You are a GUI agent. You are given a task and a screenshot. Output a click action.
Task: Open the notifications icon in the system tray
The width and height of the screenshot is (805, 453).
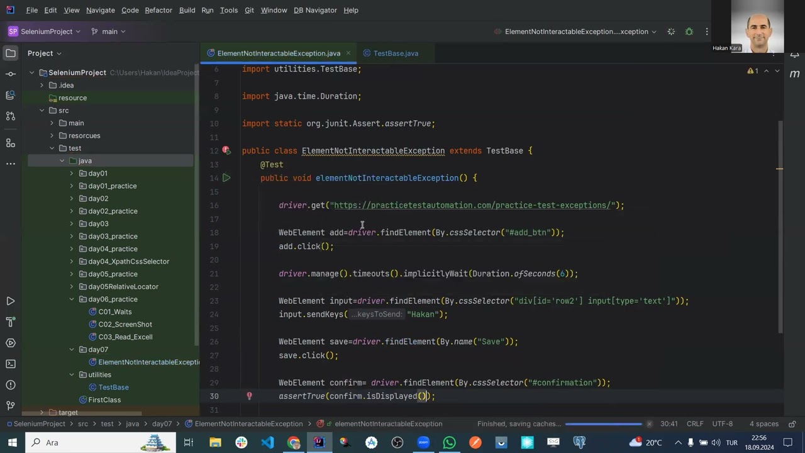coord(788,442)
